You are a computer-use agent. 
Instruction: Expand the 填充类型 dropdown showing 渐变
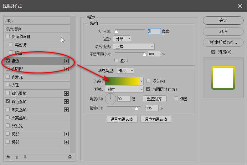coord(125,71)
